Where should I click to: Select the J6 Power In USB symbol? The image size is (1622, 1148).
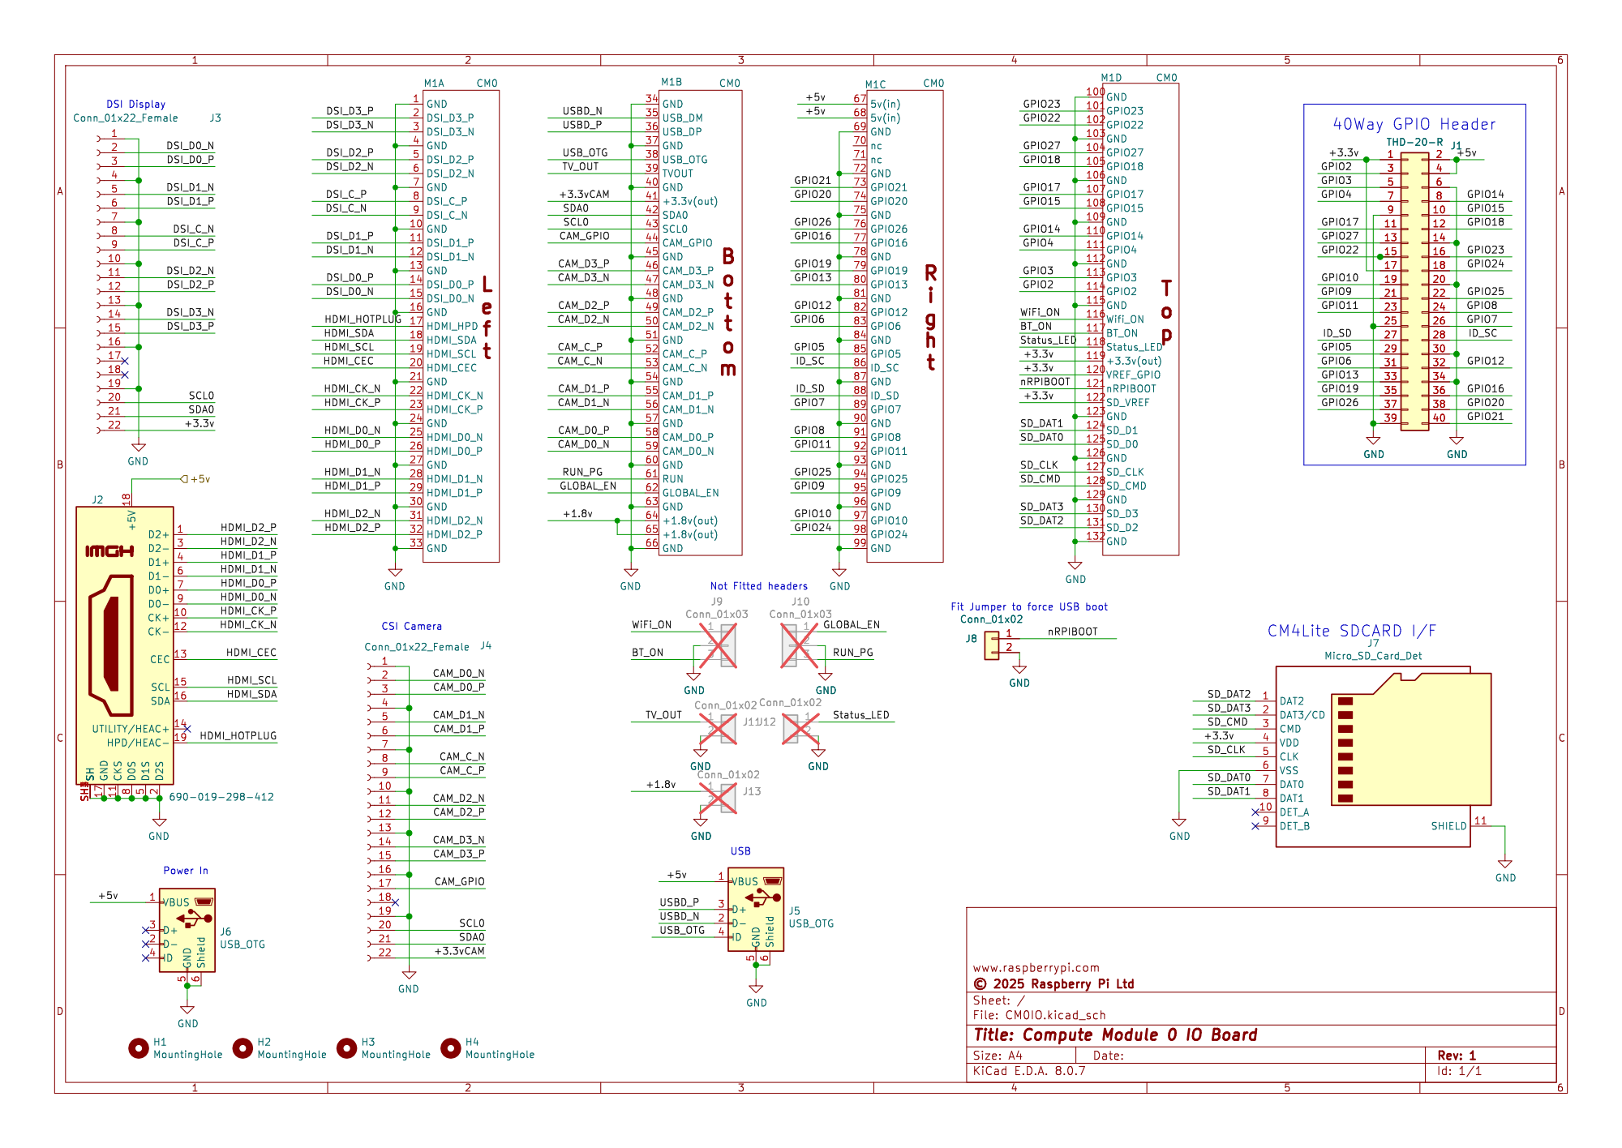pos(187,929)
